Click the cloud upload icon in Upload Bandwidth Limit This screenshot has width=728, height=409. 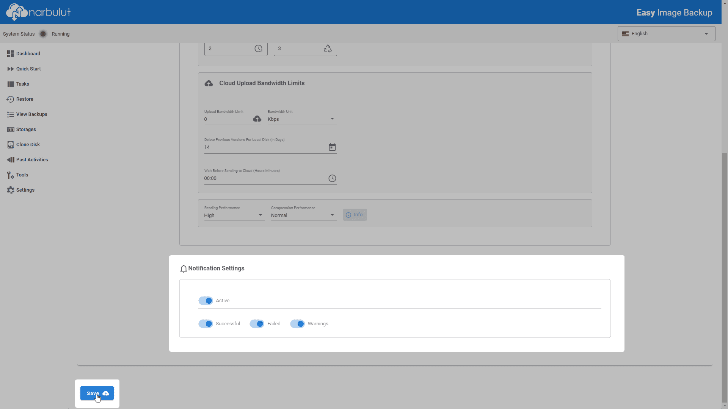257,119
